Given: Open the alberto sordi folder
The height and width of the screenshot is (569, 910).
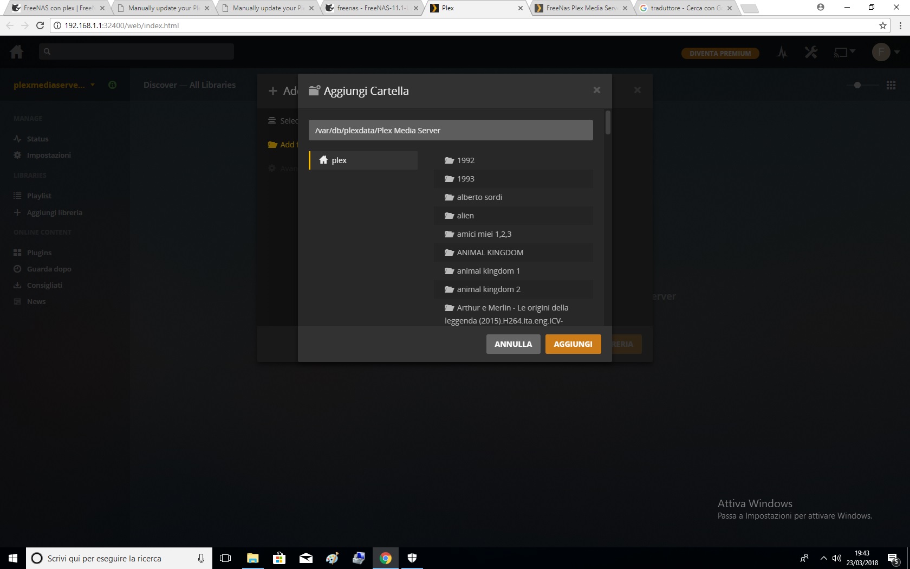Looking at the screenshot, I should click(x=513, y=197).
